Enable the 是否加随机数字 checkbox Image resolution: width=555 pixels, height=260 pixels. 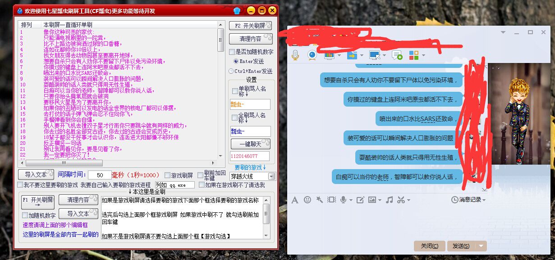point(232,52)
